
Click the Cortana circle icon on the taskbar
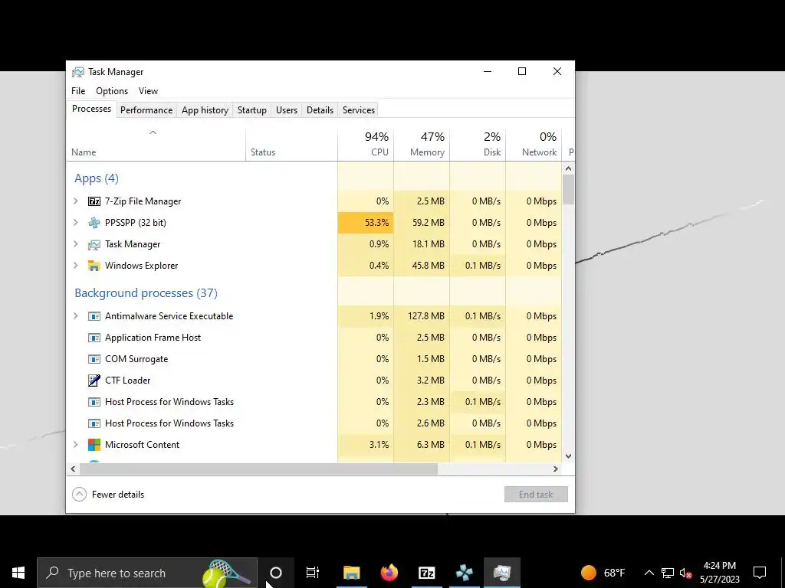276,573
